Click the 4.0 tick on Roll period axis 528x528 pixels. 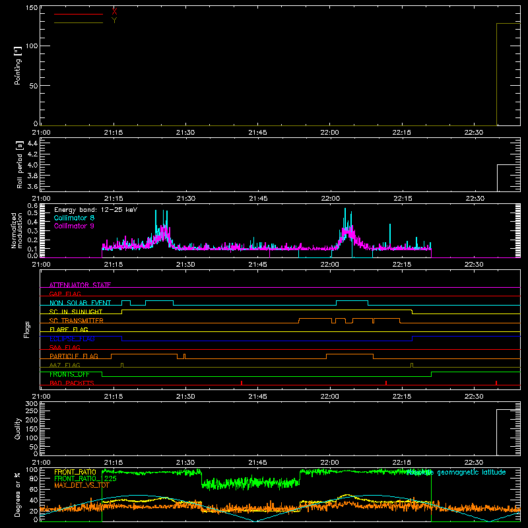[x=32, y=165]
